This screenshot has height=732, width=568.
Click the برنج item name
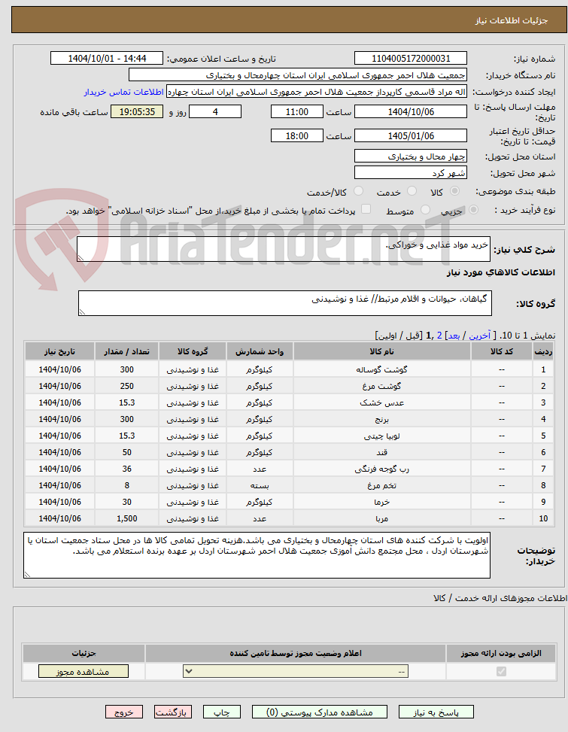coord(381,419)
